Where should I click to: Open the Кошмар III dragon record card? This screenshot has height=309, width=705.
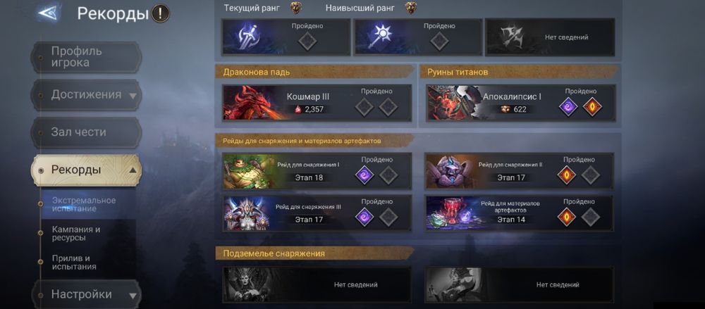point(317,103)
